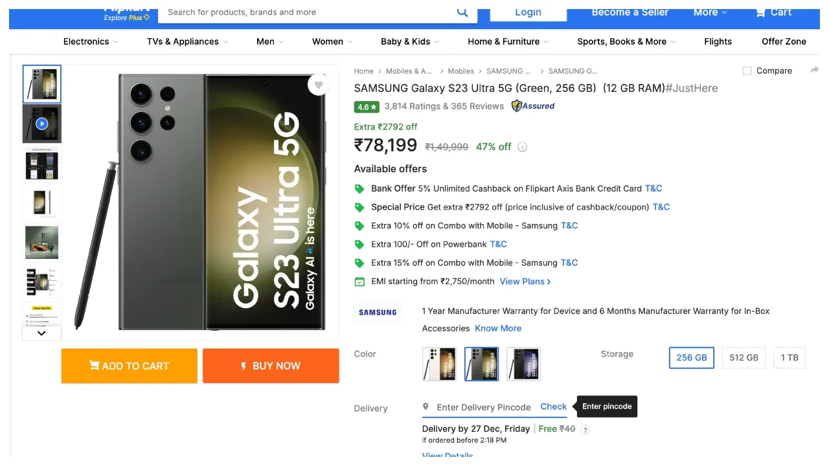Image resolution: width=829 pixels, height=466 pixels.
Task: Click delivery charge question mark icon
Action: pyautogui.click(x=585, y=429)
